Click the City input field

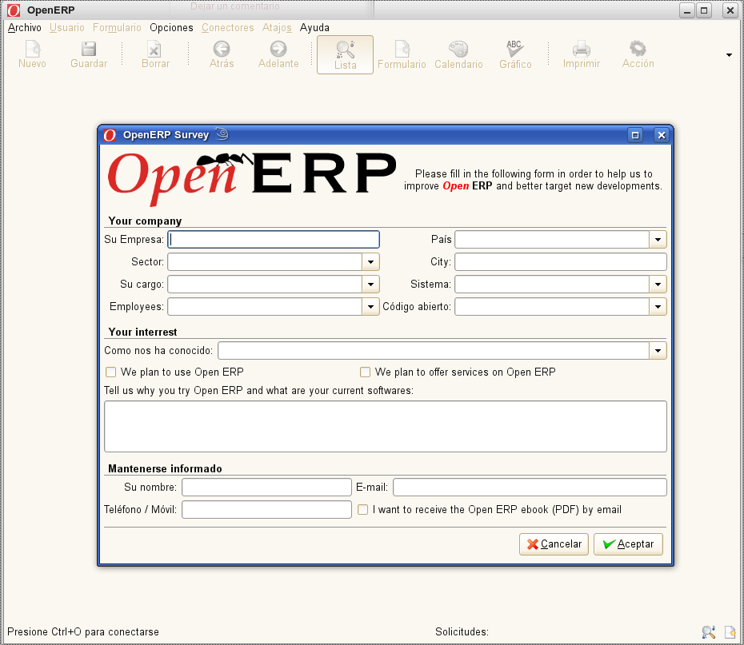pyautogui.click(x=561, y=261)
